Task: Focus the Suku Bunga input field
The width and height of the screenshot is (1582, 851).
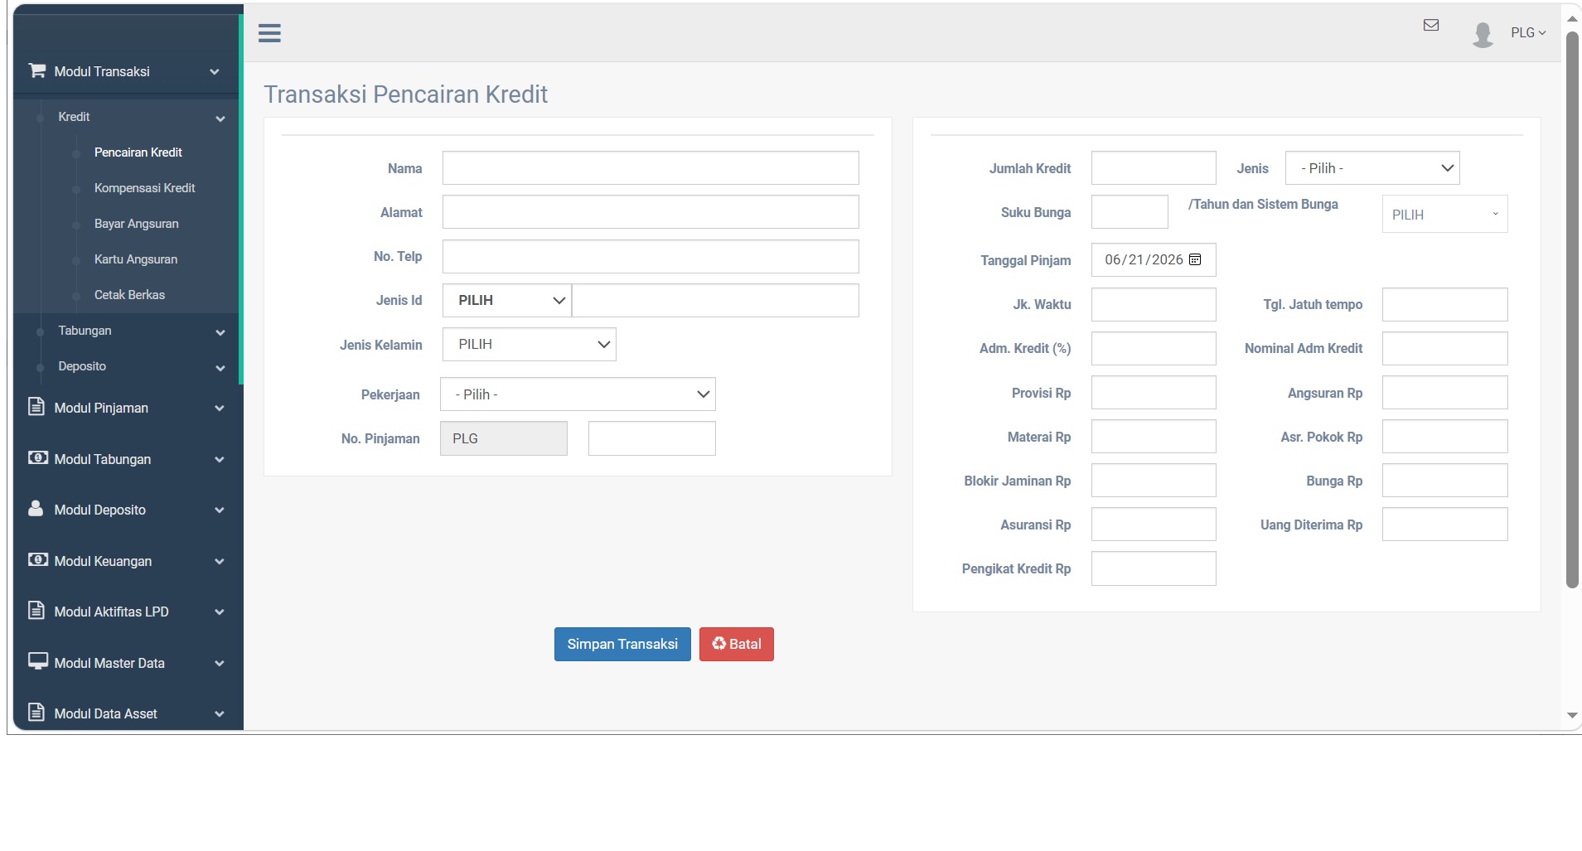Action: (1130, 211)
